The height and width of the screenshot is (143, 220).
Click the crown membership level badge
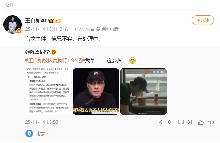click(55, 21)
